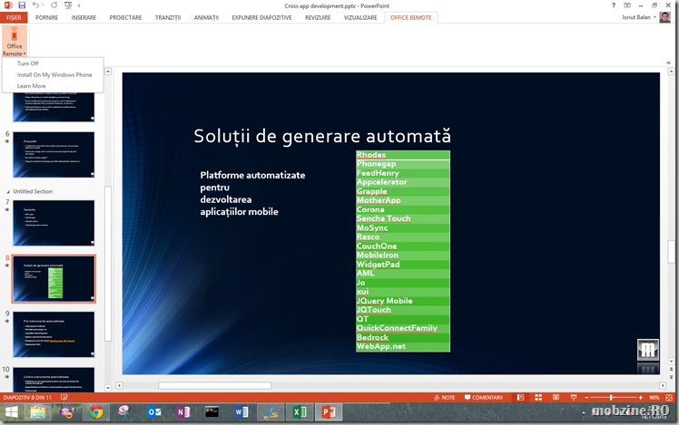Image resolution: width=679 pixels, height=425 pixels.
Task: Open Outlook from taskbar
Action: 154,412
